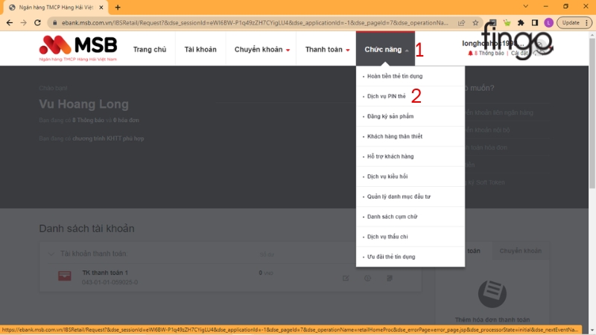Viewport: 596px width, 335px height.
Task: Select Quản lý danh mục đầu tư
Action: click(410, 197)
